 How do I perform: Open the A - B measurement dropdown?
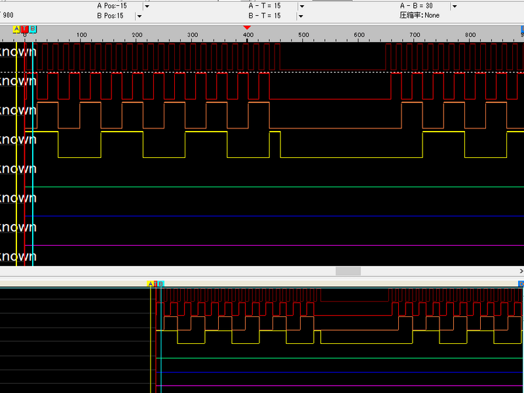(x=454, y=6)
